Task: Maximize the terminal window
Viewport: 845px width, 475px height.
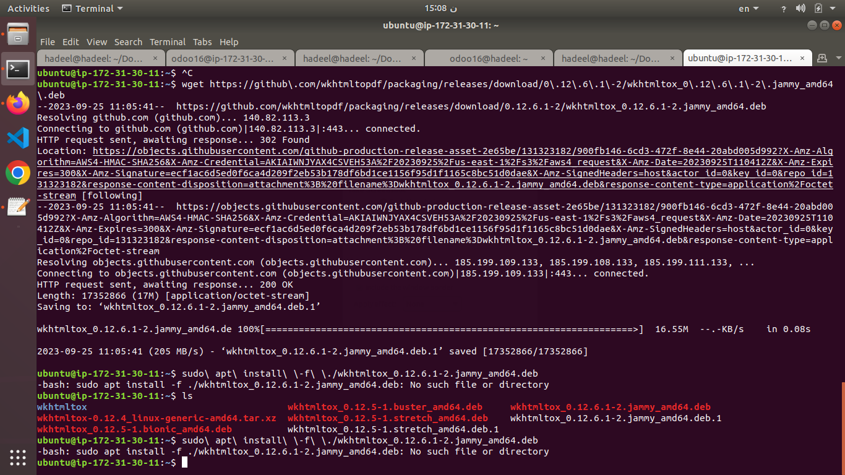Action: (825, 25)
